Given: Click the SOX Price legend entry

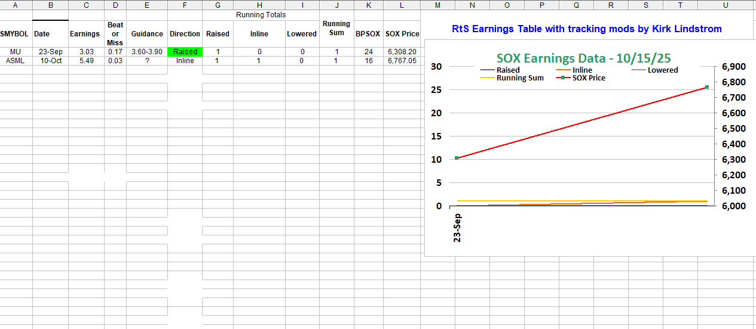Looking at the screenshot, I should 580,78.
